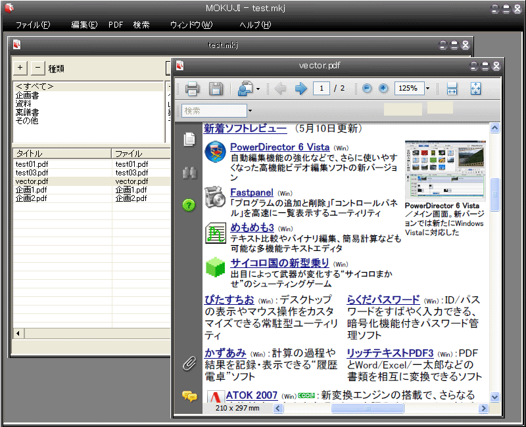Click the めもめも3 notepad icon
The image size is (526, 427).
coord(216,233)
